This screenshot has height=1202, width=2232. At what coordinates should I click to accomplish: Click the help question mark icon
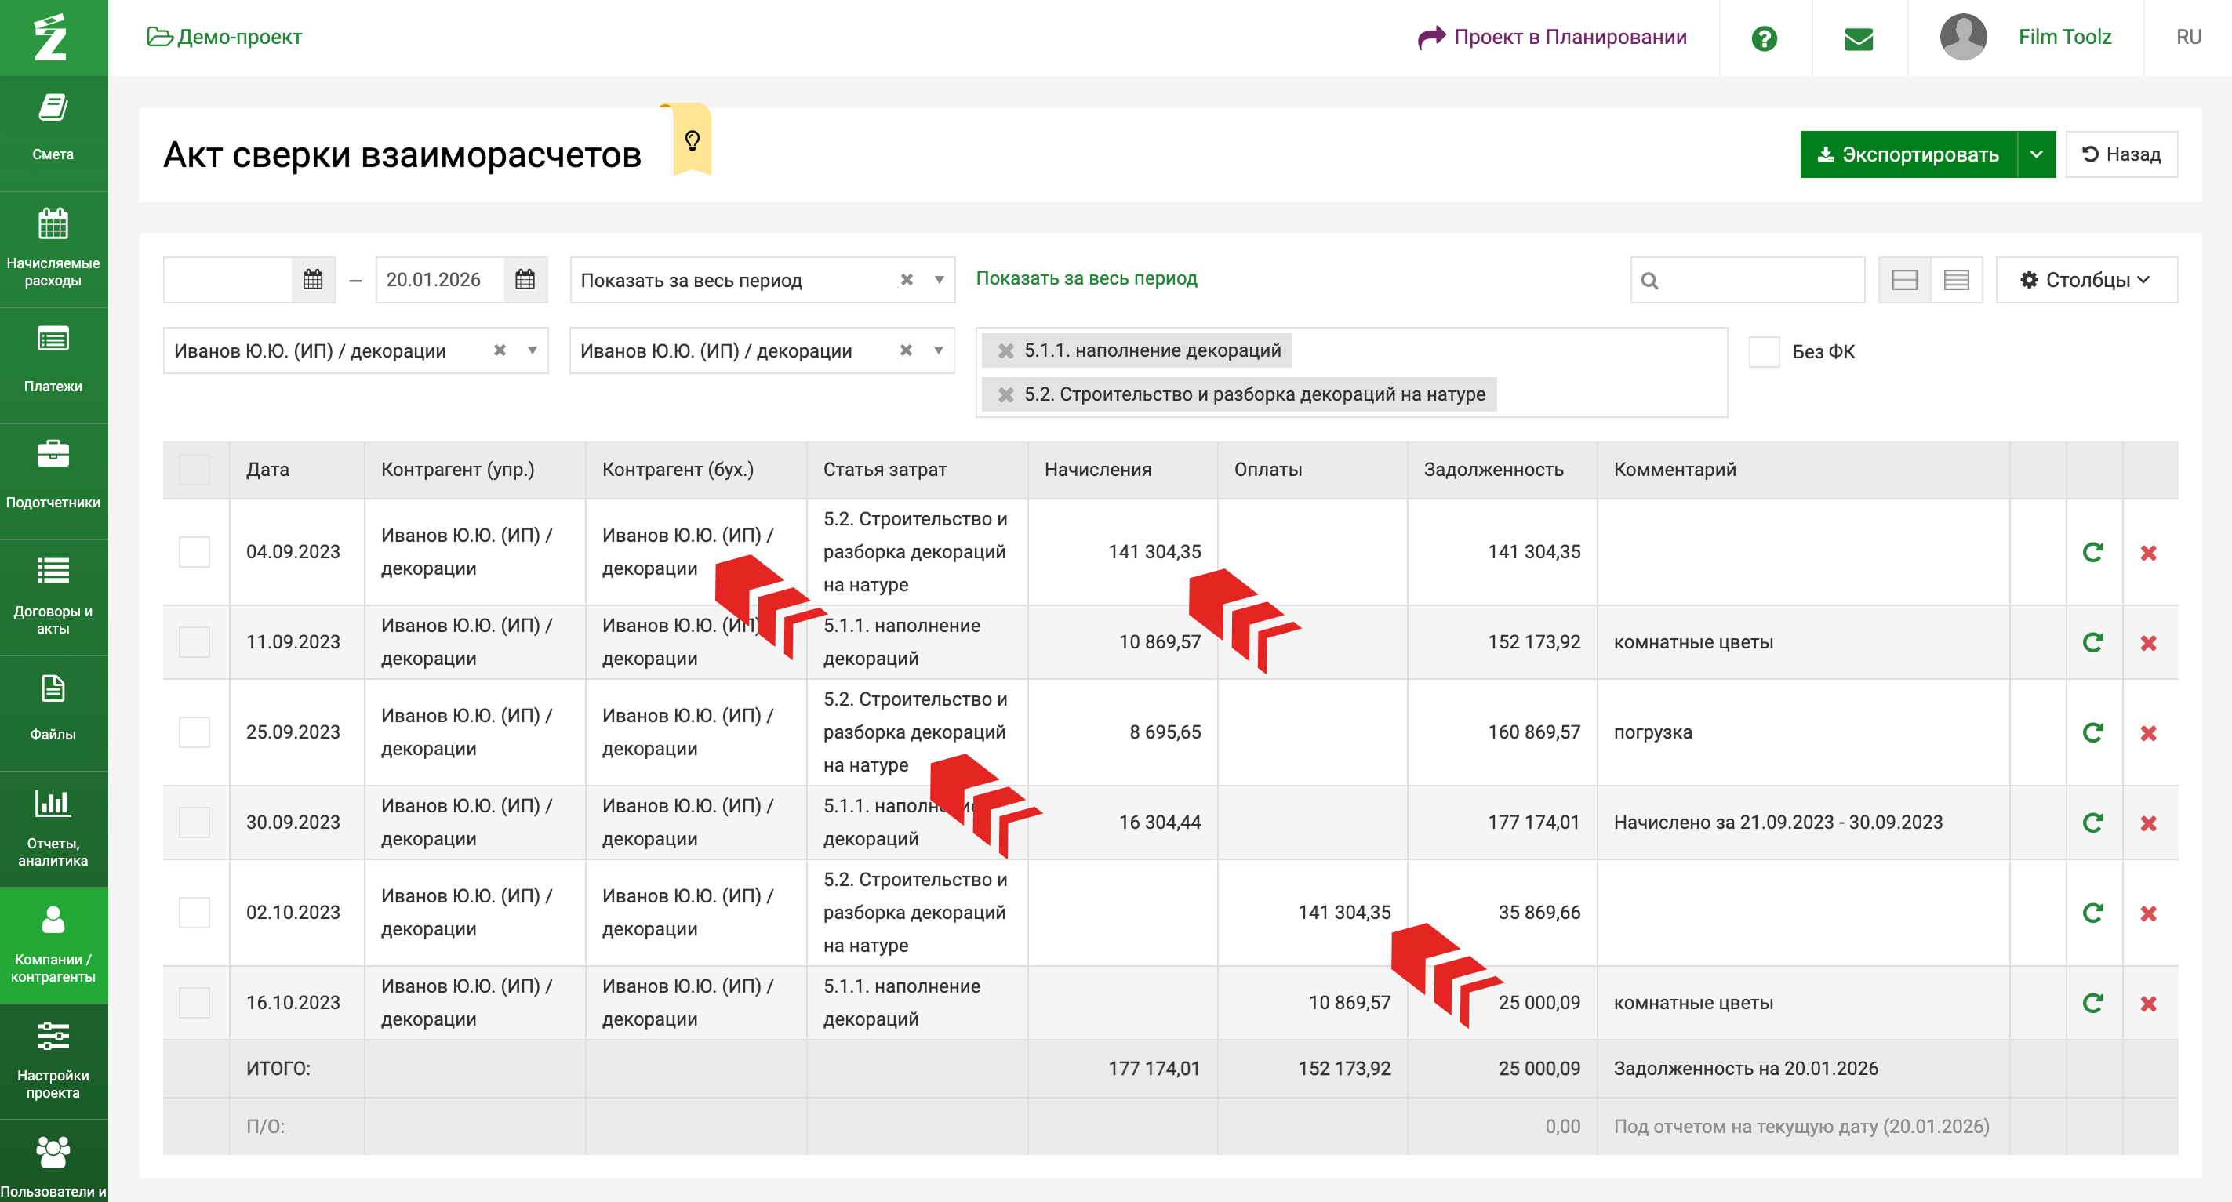[1763, 38]
